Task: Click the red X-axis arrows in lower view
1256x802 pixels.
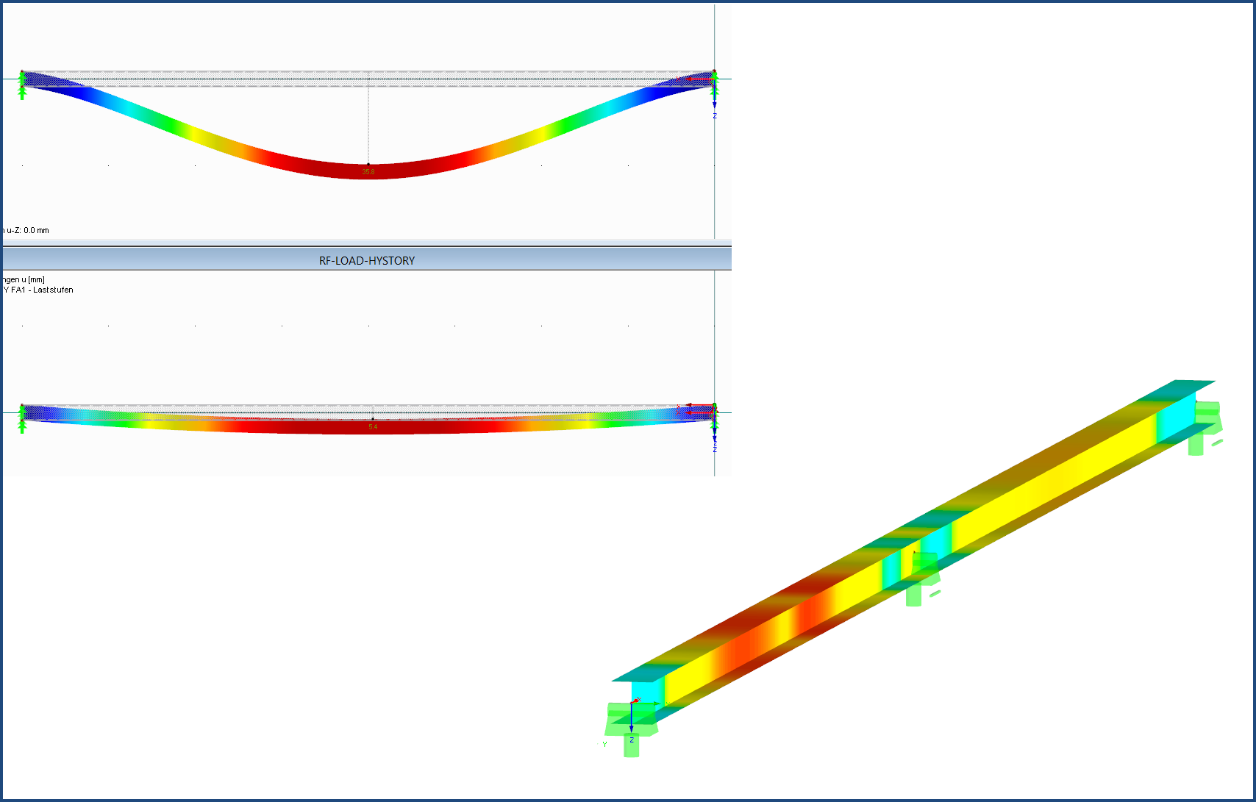Action: coord(699,409)
